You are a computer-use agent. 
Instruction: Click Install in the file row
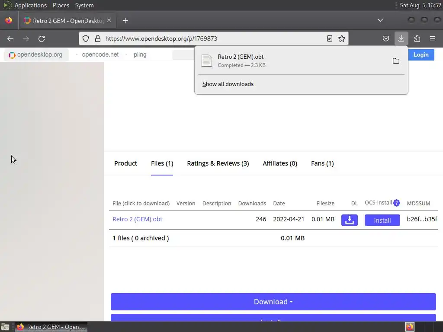tap(382, 220)
